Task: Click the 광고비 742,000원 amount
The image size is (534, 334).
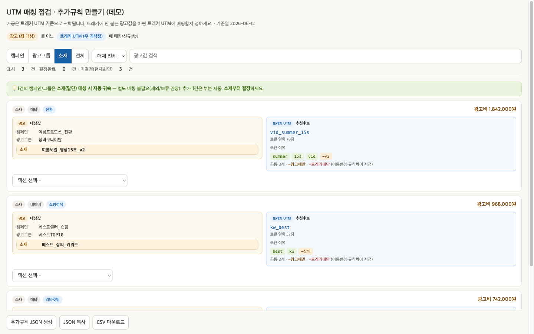Action: tap(497, 299)
